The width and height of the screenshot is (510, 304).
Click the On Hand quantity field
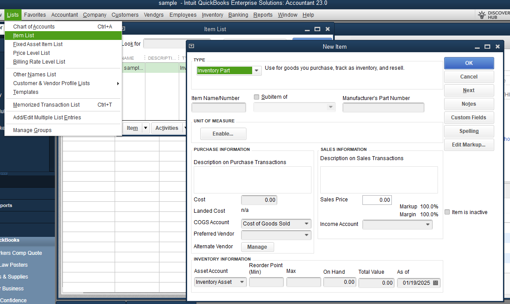point(340,282)
